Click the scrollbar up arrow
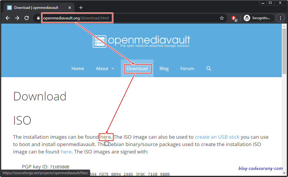 (x=284, y=26)
